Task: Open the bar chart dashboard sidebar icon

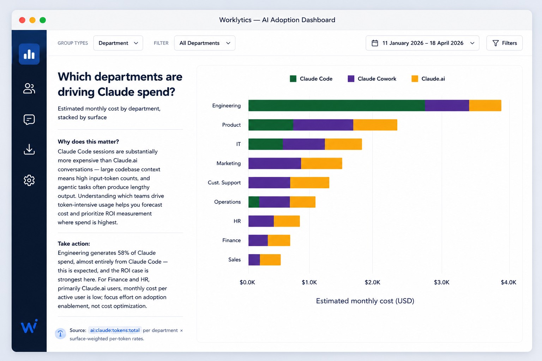Action: coord(29,54)
